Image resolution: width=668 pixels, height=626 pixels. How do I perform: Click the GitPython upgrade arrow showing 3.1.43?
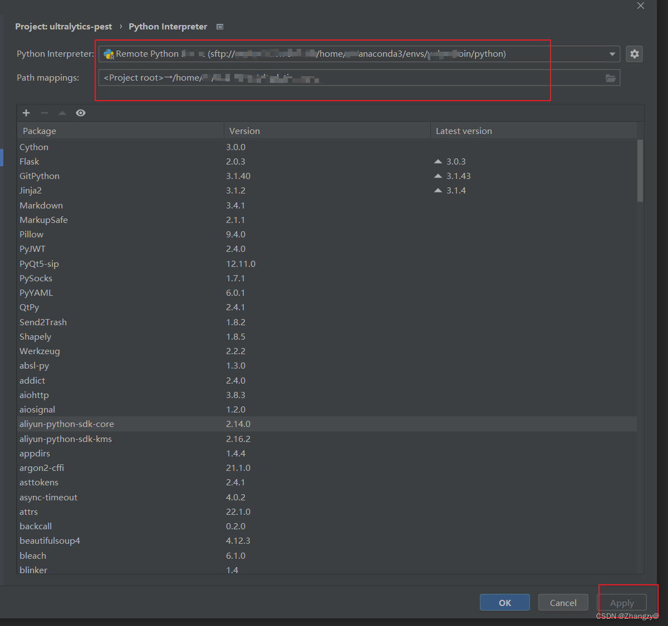pyautogui.click(x=438, y=176)
